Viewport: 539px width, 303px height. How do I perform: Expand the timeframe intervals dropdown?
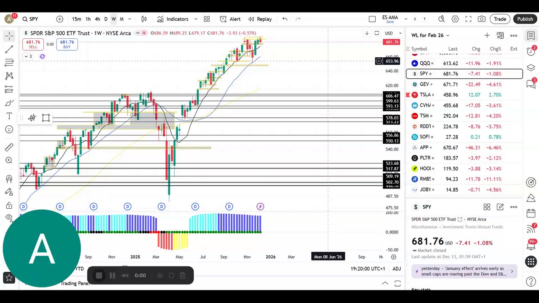[x=130, y=19]
